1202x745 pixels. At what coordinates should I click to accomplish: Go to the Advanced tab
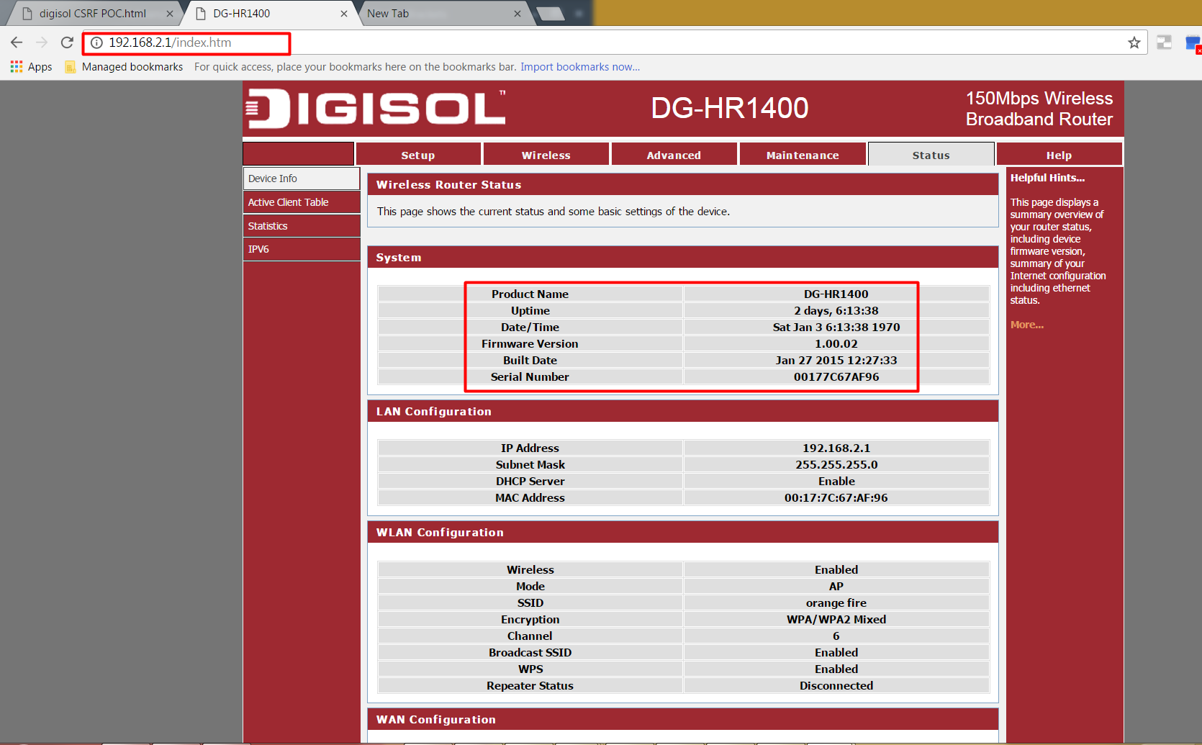pyautogui.click(x=673, y=155)
